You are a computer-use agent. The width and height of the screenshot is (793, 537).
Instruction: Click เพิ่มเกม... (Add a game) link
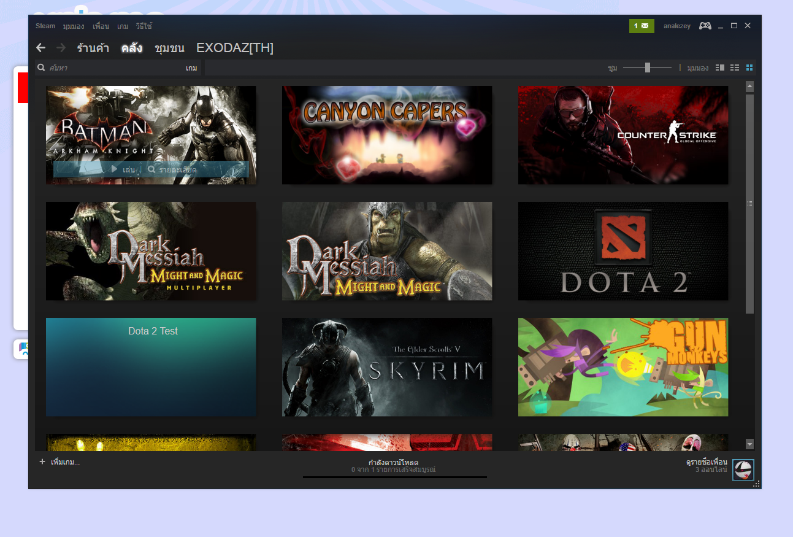(x=66, y=462)
